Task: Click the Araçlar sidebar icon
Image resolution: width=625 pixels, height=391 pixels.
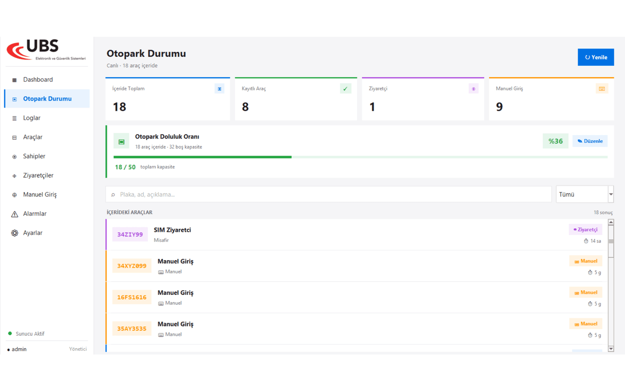Action: pos(14,138)
